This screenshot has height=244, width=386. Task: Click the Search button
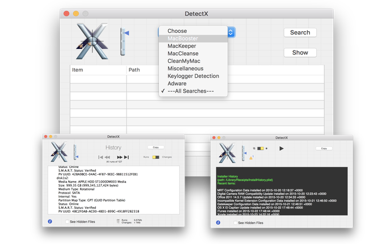300,32
